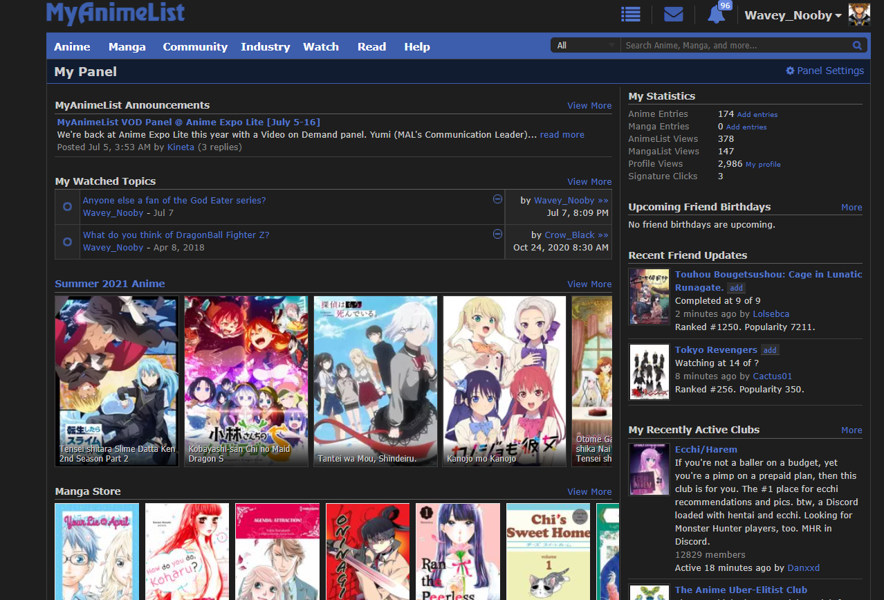884x600 pixels.
Task: Open Kanojo mo Kanojo poster
Action: (x=504, y=381)
